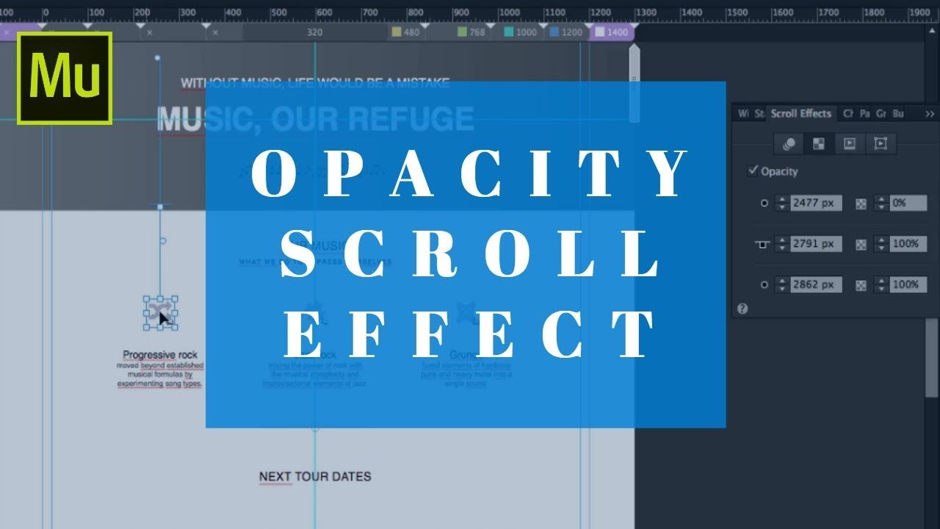Viewport: 940px width, 529px height.
Task: Open the Edge Animate scroll effect icon
Action: (x=881, y=144)
